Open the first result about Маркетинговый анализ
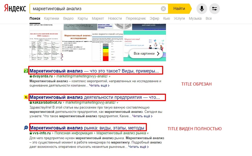The height and width of the screenshot is (156, 252). click(94, 70)
